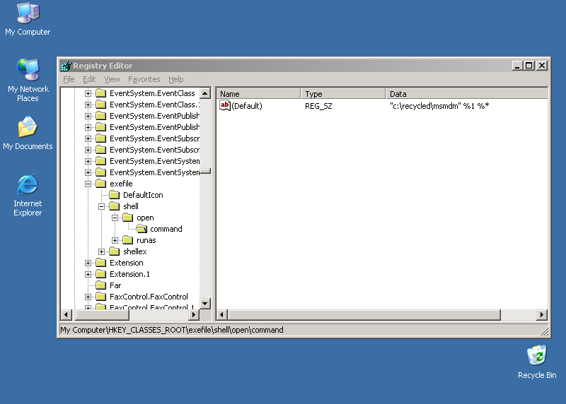566x404 pixels.
Task: Open the Edit menu
Action: tap(89, 79)
